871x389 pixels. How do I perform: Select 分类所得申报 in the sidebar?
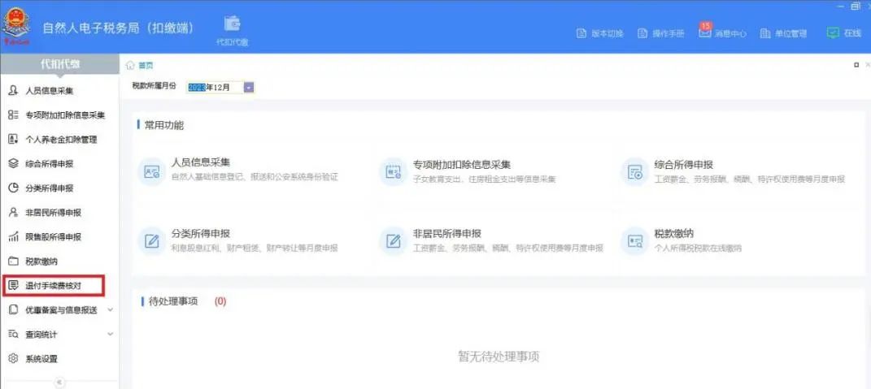[x=49, y=188]
